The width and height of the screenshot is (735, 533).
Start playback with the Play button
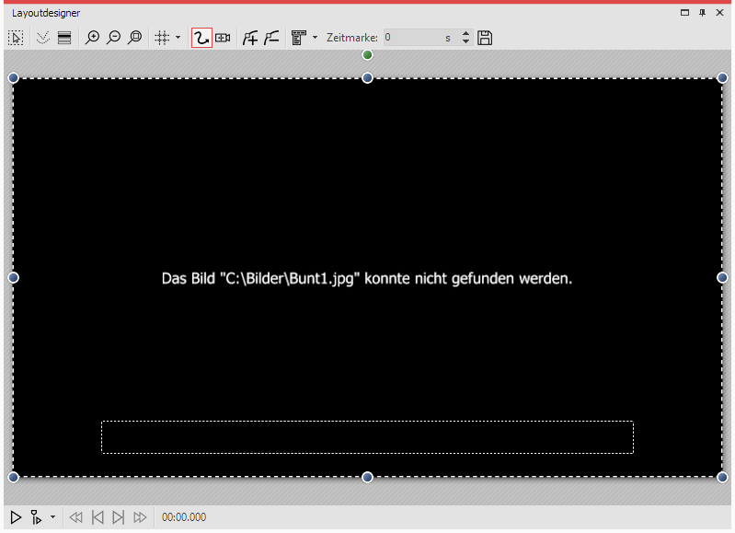pos(16,517)
